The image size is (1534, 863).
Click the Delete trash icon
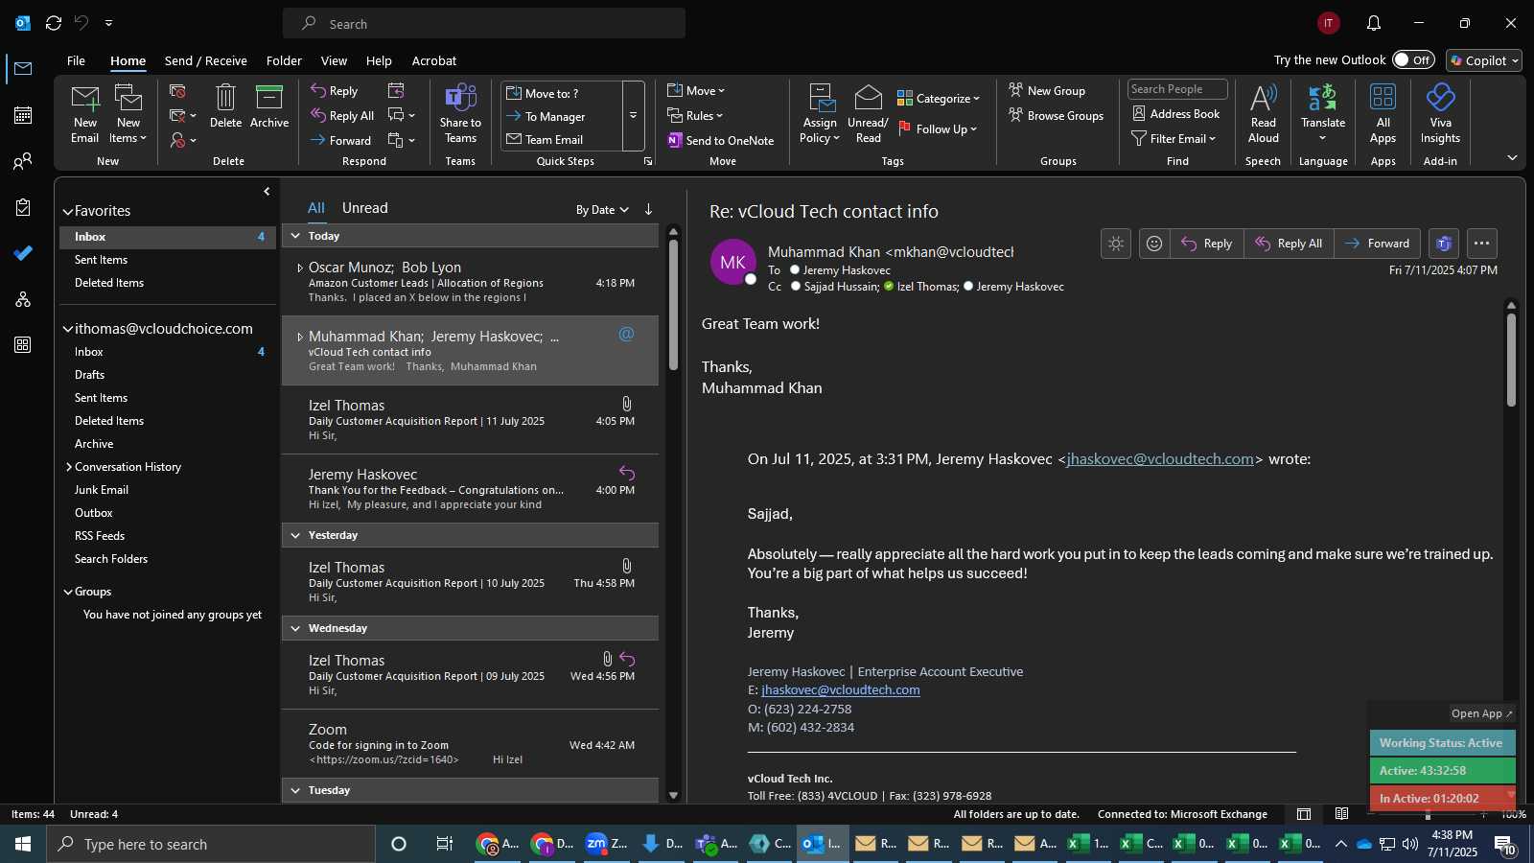click(x=225, y=106)
